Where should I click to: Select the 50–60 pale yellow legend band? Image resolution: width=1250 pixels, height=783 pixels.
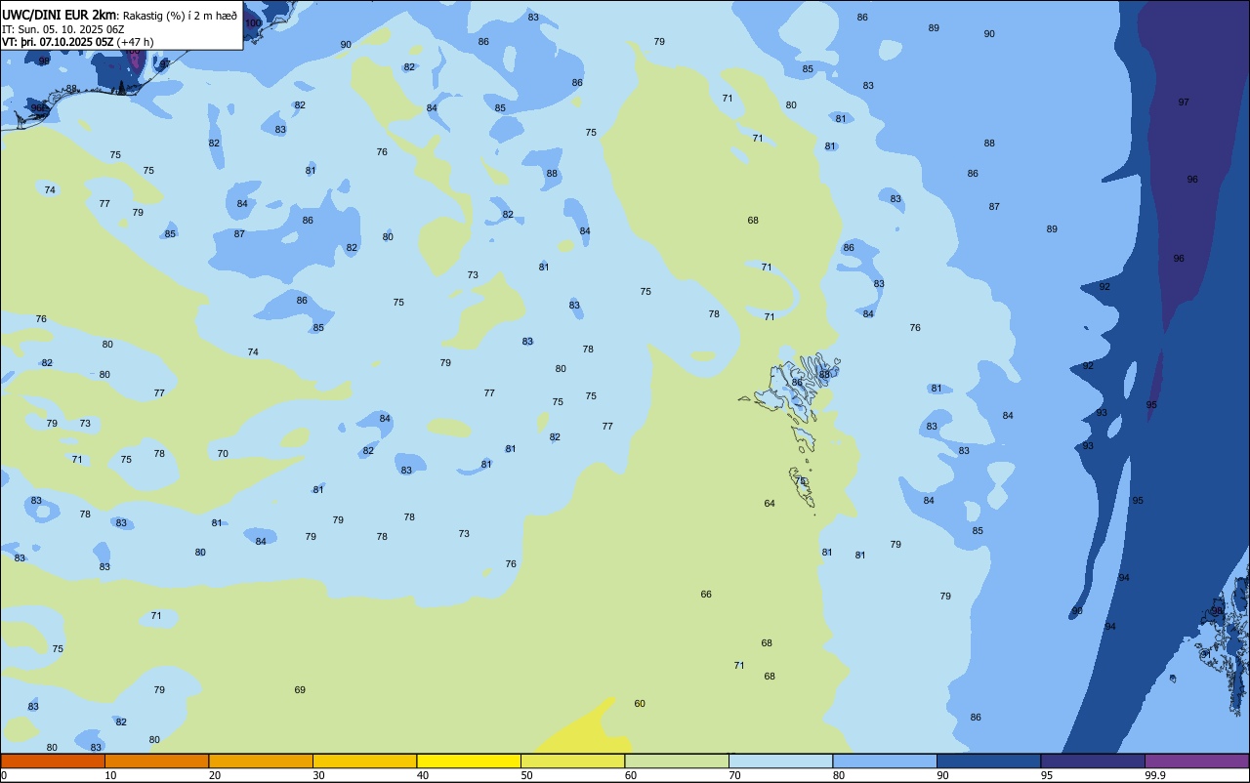(572, 761)
